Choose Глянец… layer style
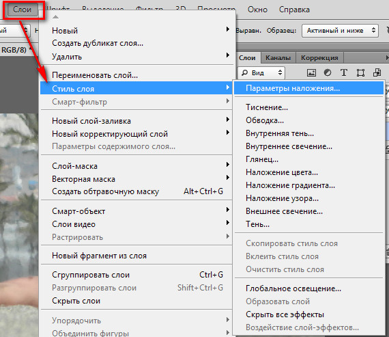This screenshot has height=337, width=389. [x=309, y=159]
